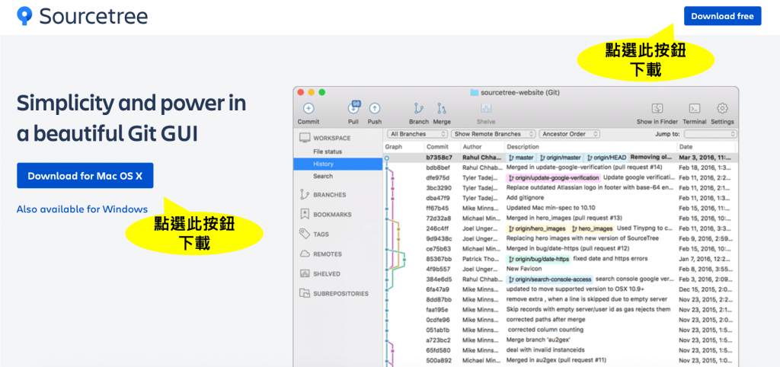Select commit 6fa47a9
780x367 pixels.
coord(561,289)
